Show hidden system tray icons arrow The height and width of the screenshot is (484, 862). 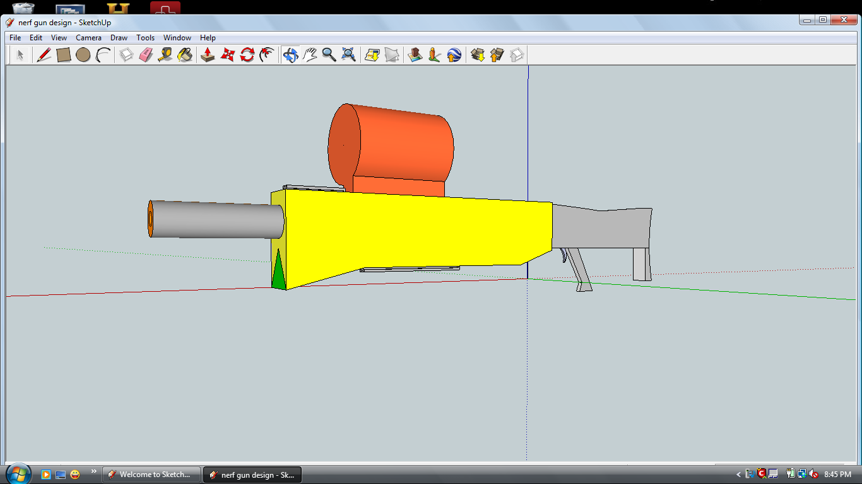click(739, 474)
